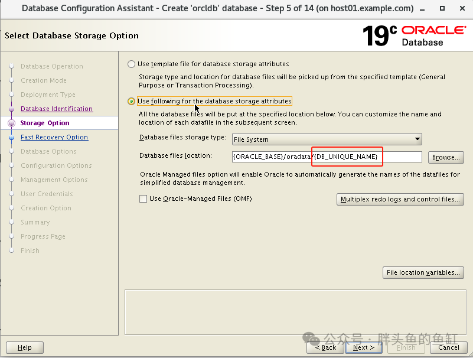Screen dimensions: 473x358
Task: Click Summary step label
Action: pos(35,222)
